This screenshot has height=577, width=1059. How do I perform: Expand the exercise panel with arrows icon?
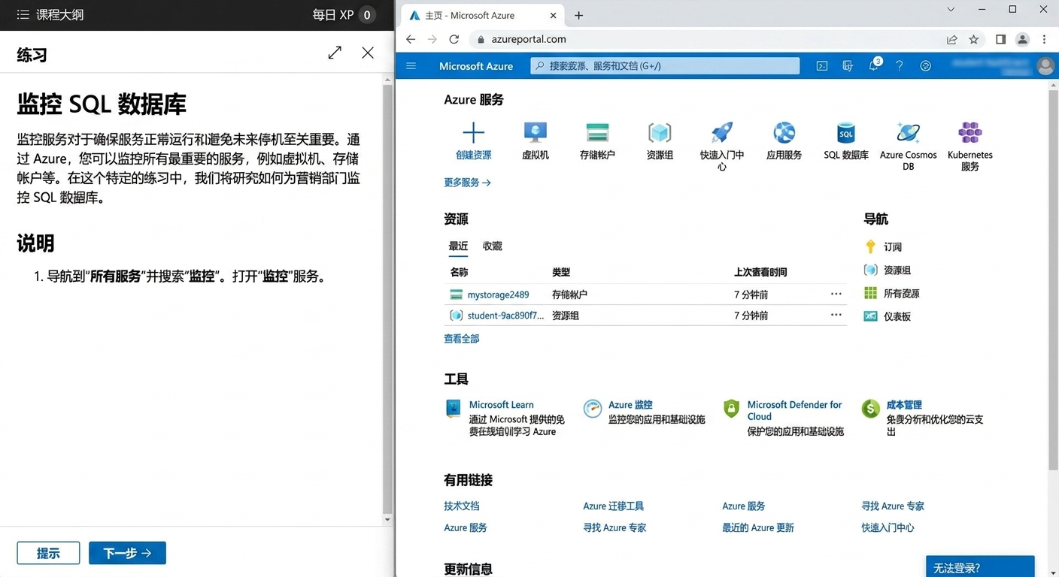pos(335,53)
